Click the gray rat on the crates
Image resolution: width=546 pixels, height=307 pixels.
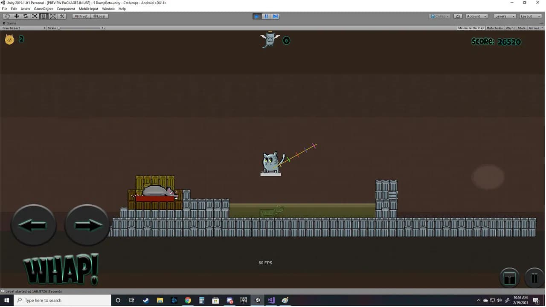159,191
